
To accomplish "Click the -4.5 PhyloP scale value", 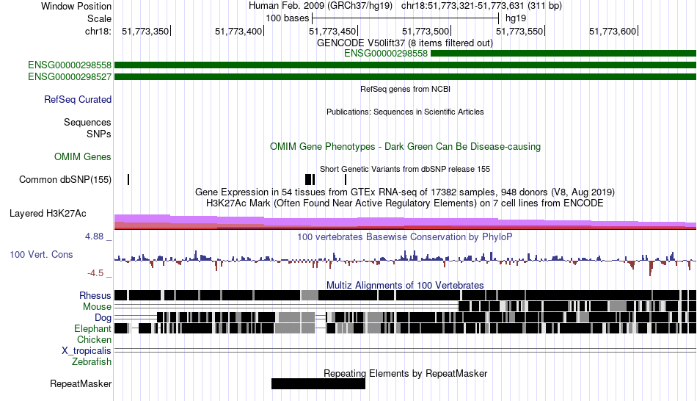I will click(95, 272).
